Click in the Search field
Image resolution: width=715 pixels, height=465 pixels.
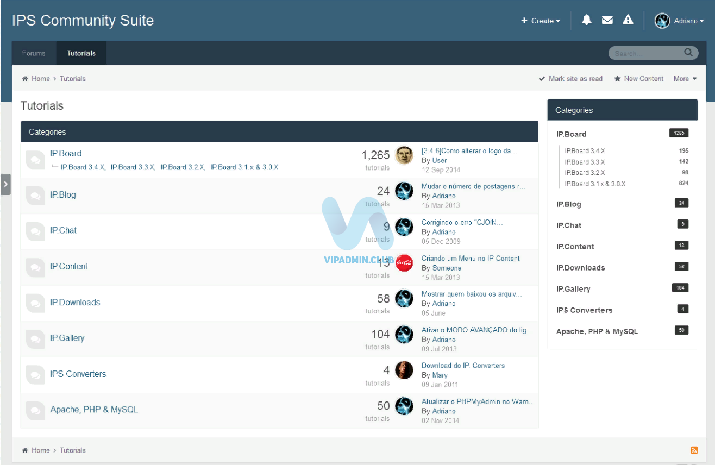[647, 53]
